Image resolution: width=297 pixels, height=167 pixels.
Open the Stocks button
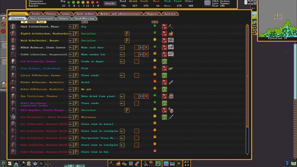110,3
